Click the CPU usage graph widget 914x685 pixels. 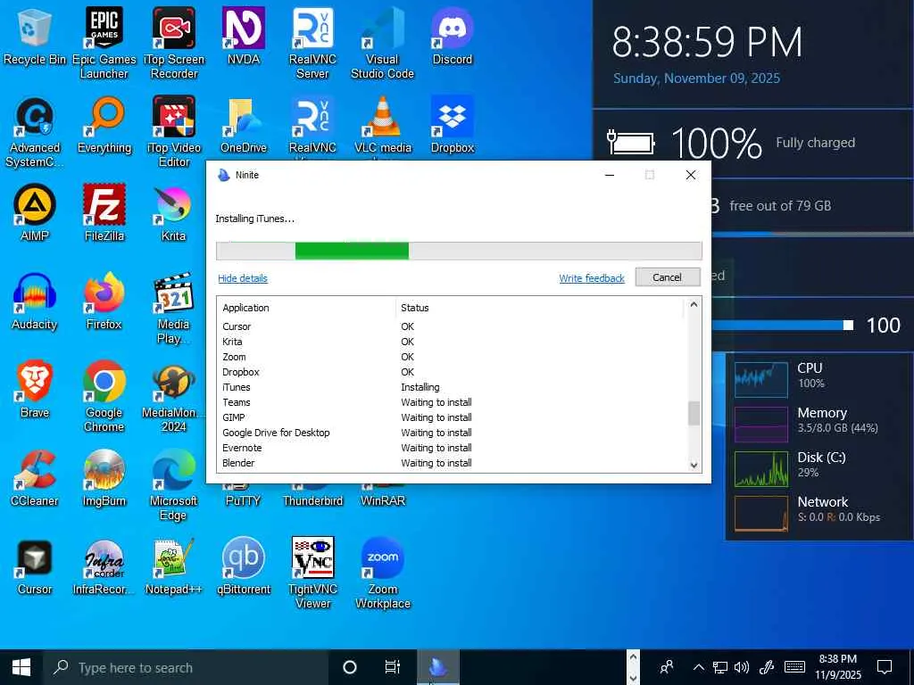760,378
